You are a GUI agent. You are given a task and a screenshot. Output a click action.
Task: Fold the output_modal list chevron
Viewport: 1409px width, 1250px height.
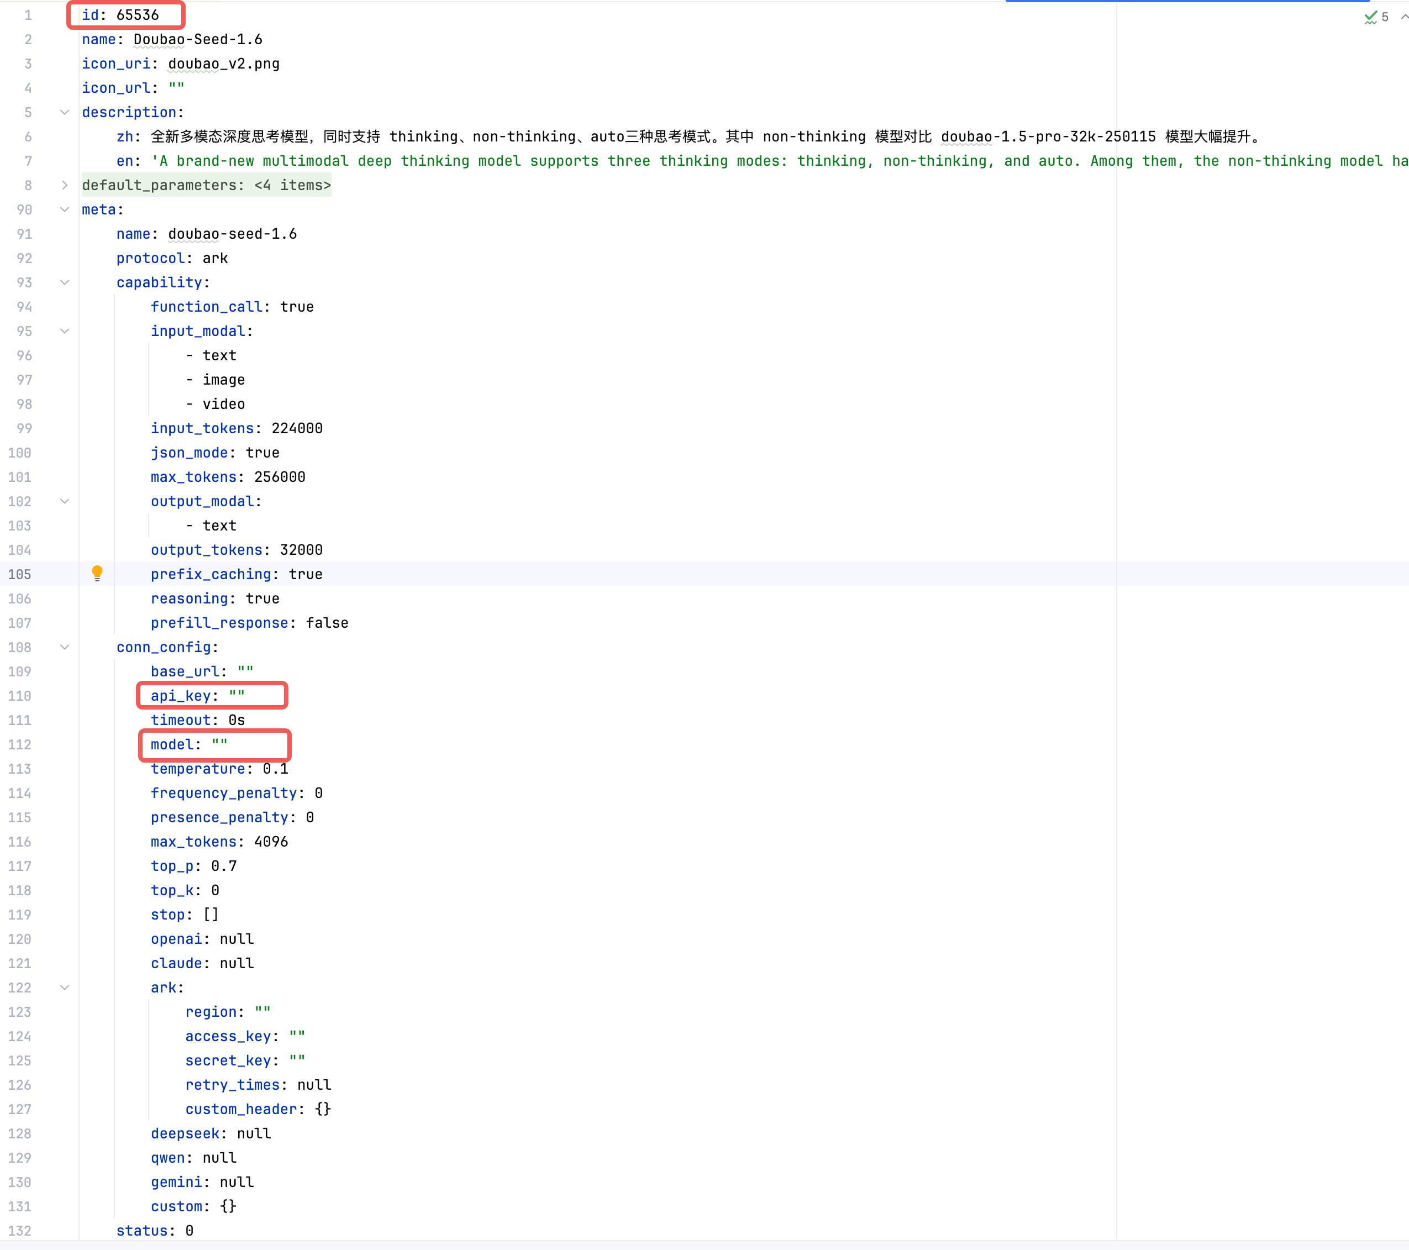pos(65,501)
